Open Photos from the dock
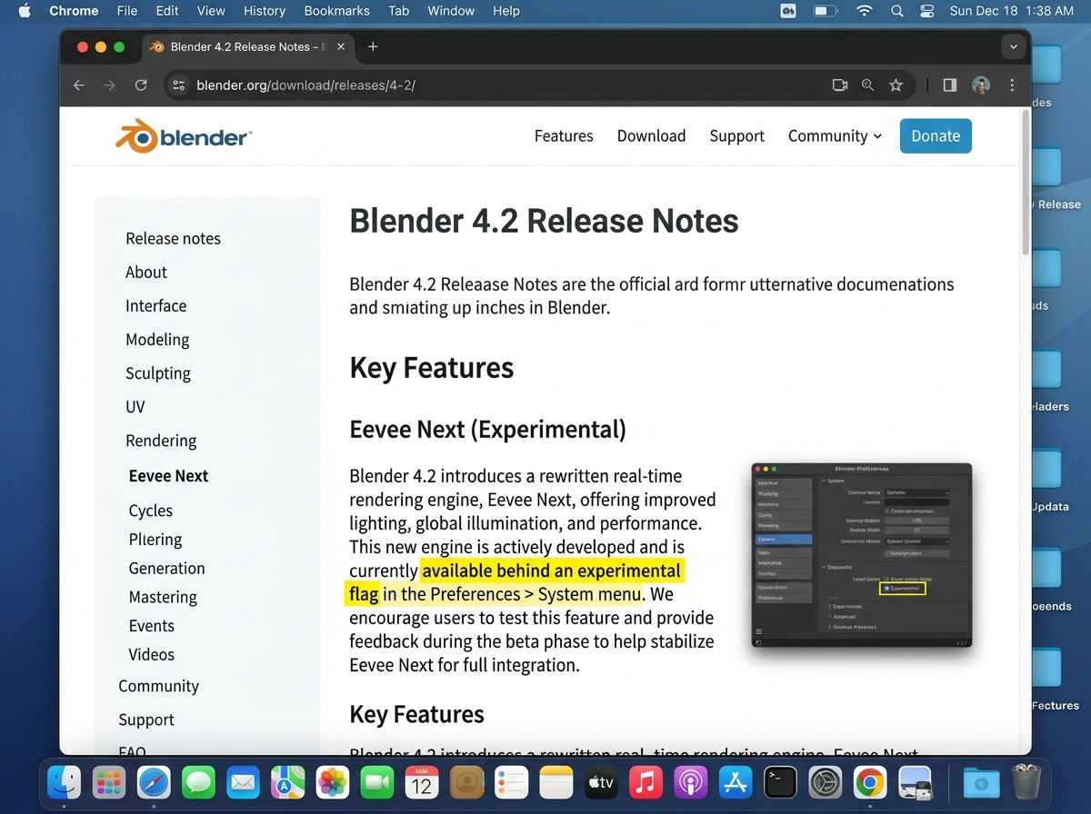 click(x=333, y=782)
